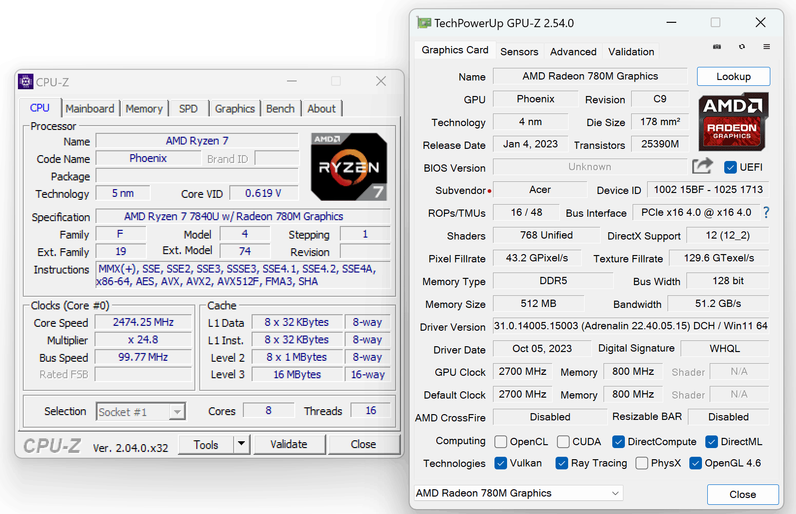Click the Multiplier value x 24.8

[x=143, y=339]
